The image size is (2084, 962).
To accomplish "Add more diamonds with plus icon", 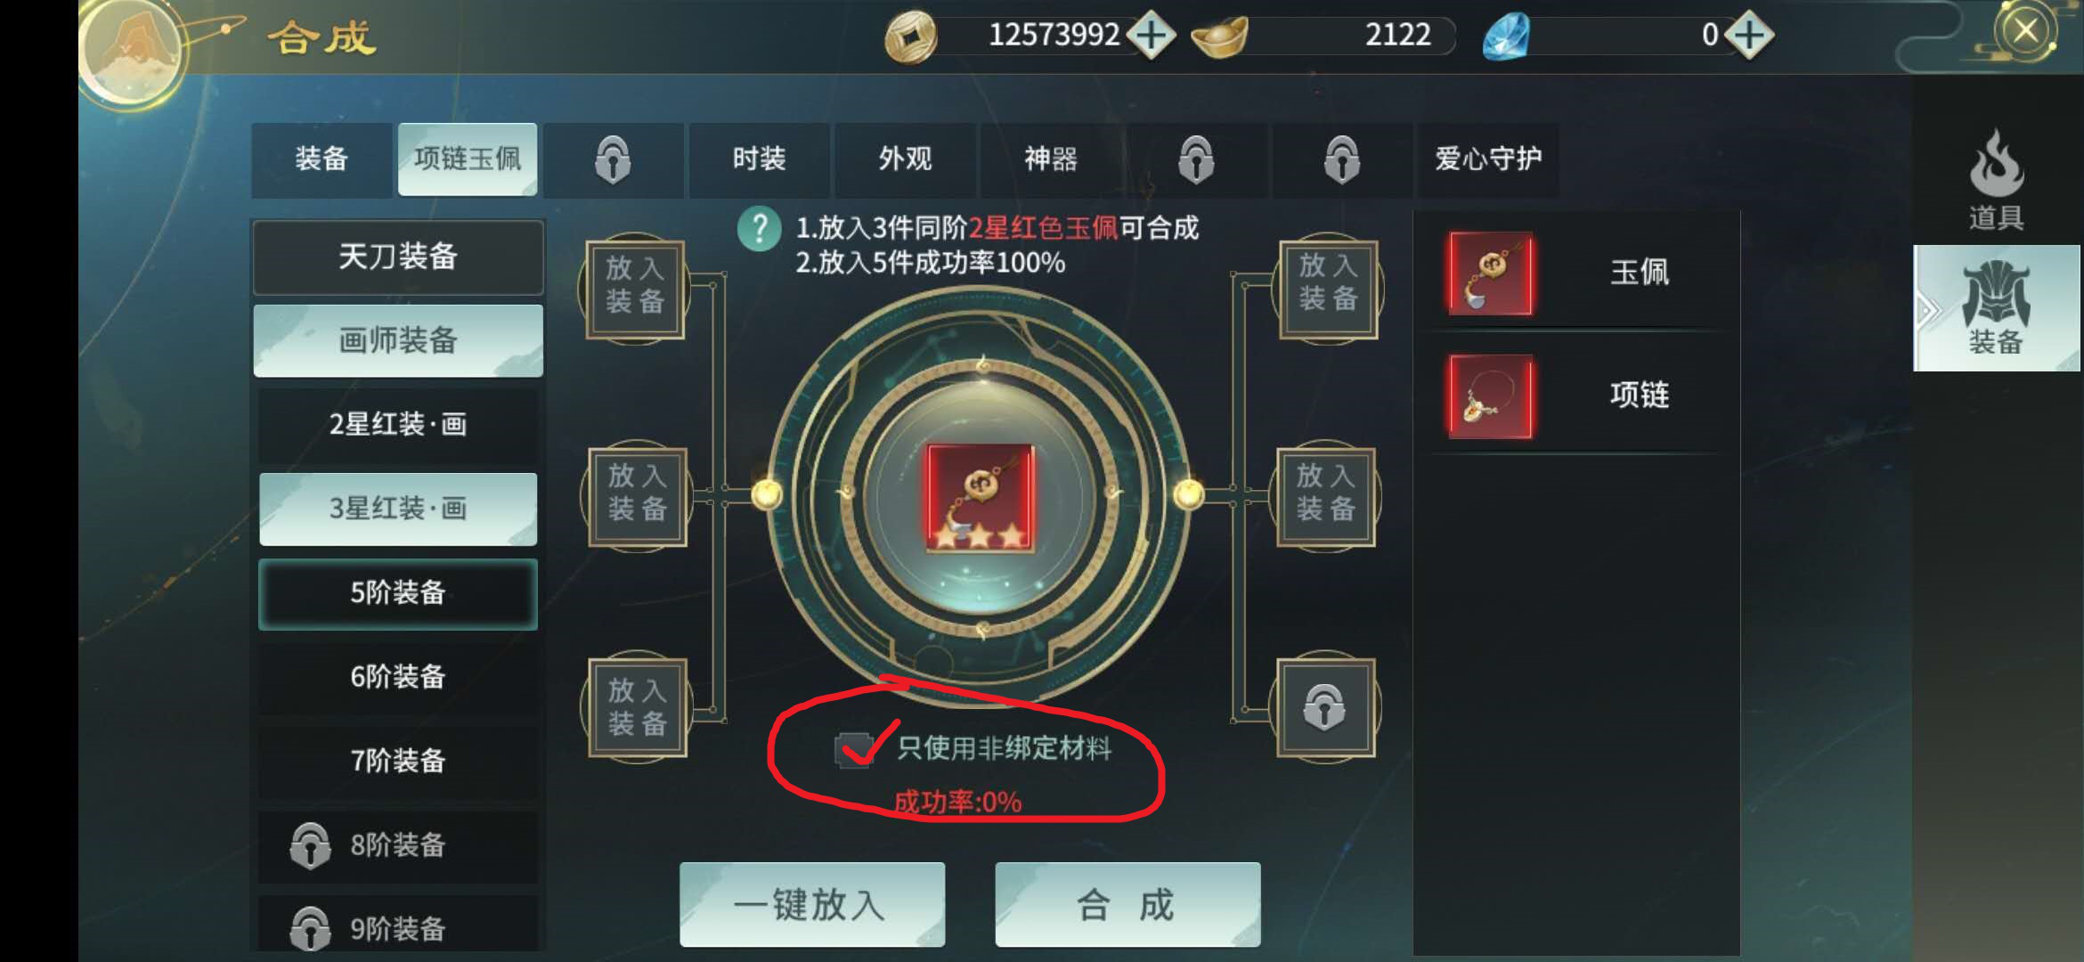I will click(x=1749, y=36).
